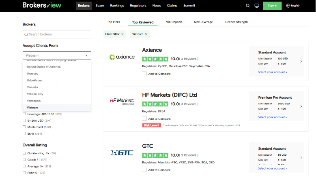The image size is (316, 182).
Task: Open the News menu item
Action: [157, 6]
